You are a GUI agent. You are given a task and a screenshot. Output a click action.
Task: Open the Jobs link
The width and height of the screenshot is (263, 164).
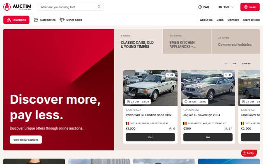tap(220, 20)
